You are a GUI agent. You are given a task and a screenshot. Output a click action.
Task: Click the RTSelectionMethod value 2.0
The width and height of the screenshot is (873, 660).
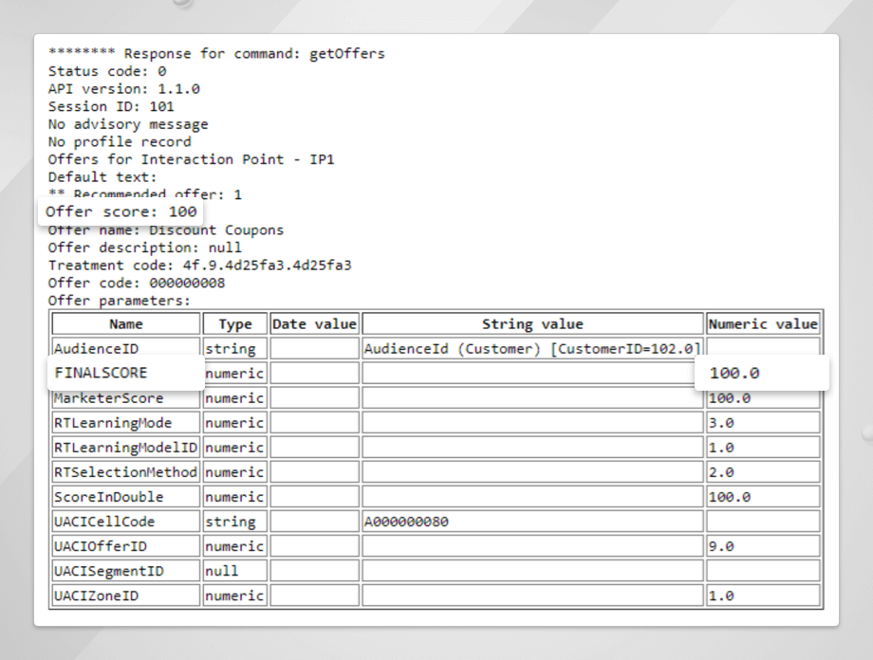pos(721,472)
